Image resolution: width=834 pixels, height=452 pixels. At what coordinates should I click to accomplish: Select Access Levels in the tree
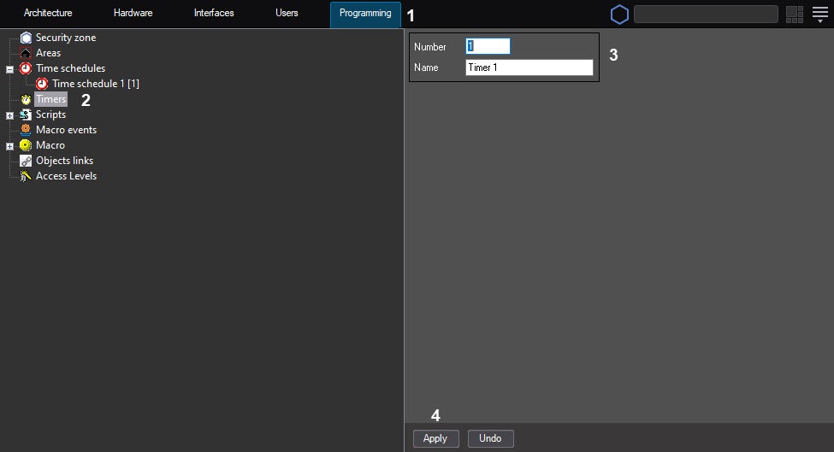[67, 176]
